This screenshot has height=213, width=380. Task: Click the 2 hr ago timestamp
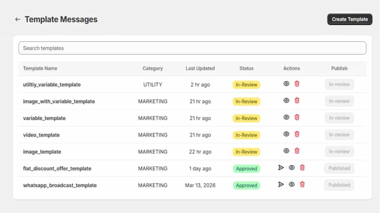coord(200,85)
